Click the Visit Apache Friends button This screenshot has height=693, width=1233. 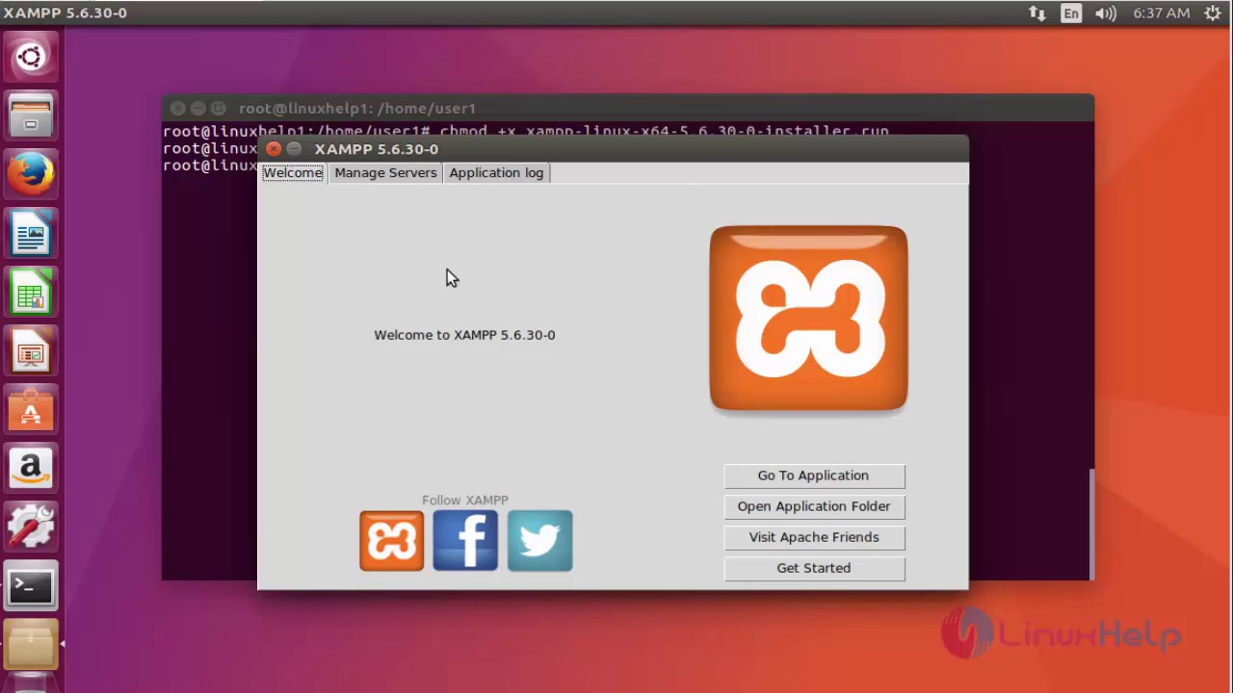[x=814, y=537]
